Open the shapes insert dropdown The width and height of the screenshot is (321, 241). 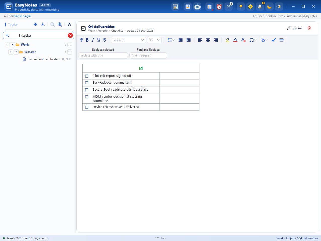tap(264, 40)
